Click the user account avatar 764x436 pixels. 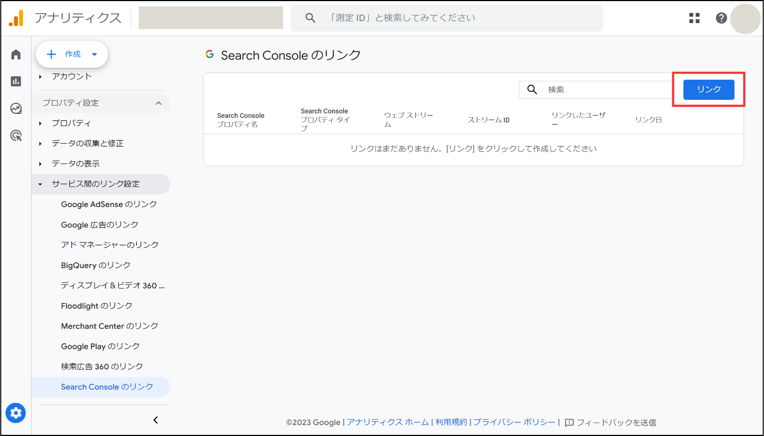[745, 19]
